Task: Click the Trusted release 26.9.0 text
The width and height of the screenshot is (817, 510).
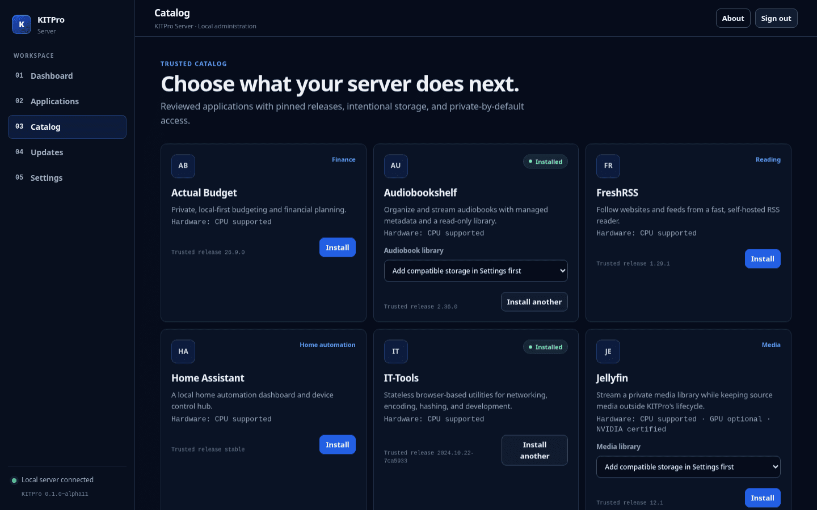Action: pyautogui.click(x=208, y=252)
